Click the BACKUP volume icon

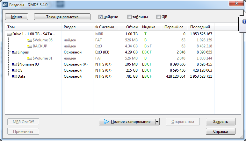30,46
